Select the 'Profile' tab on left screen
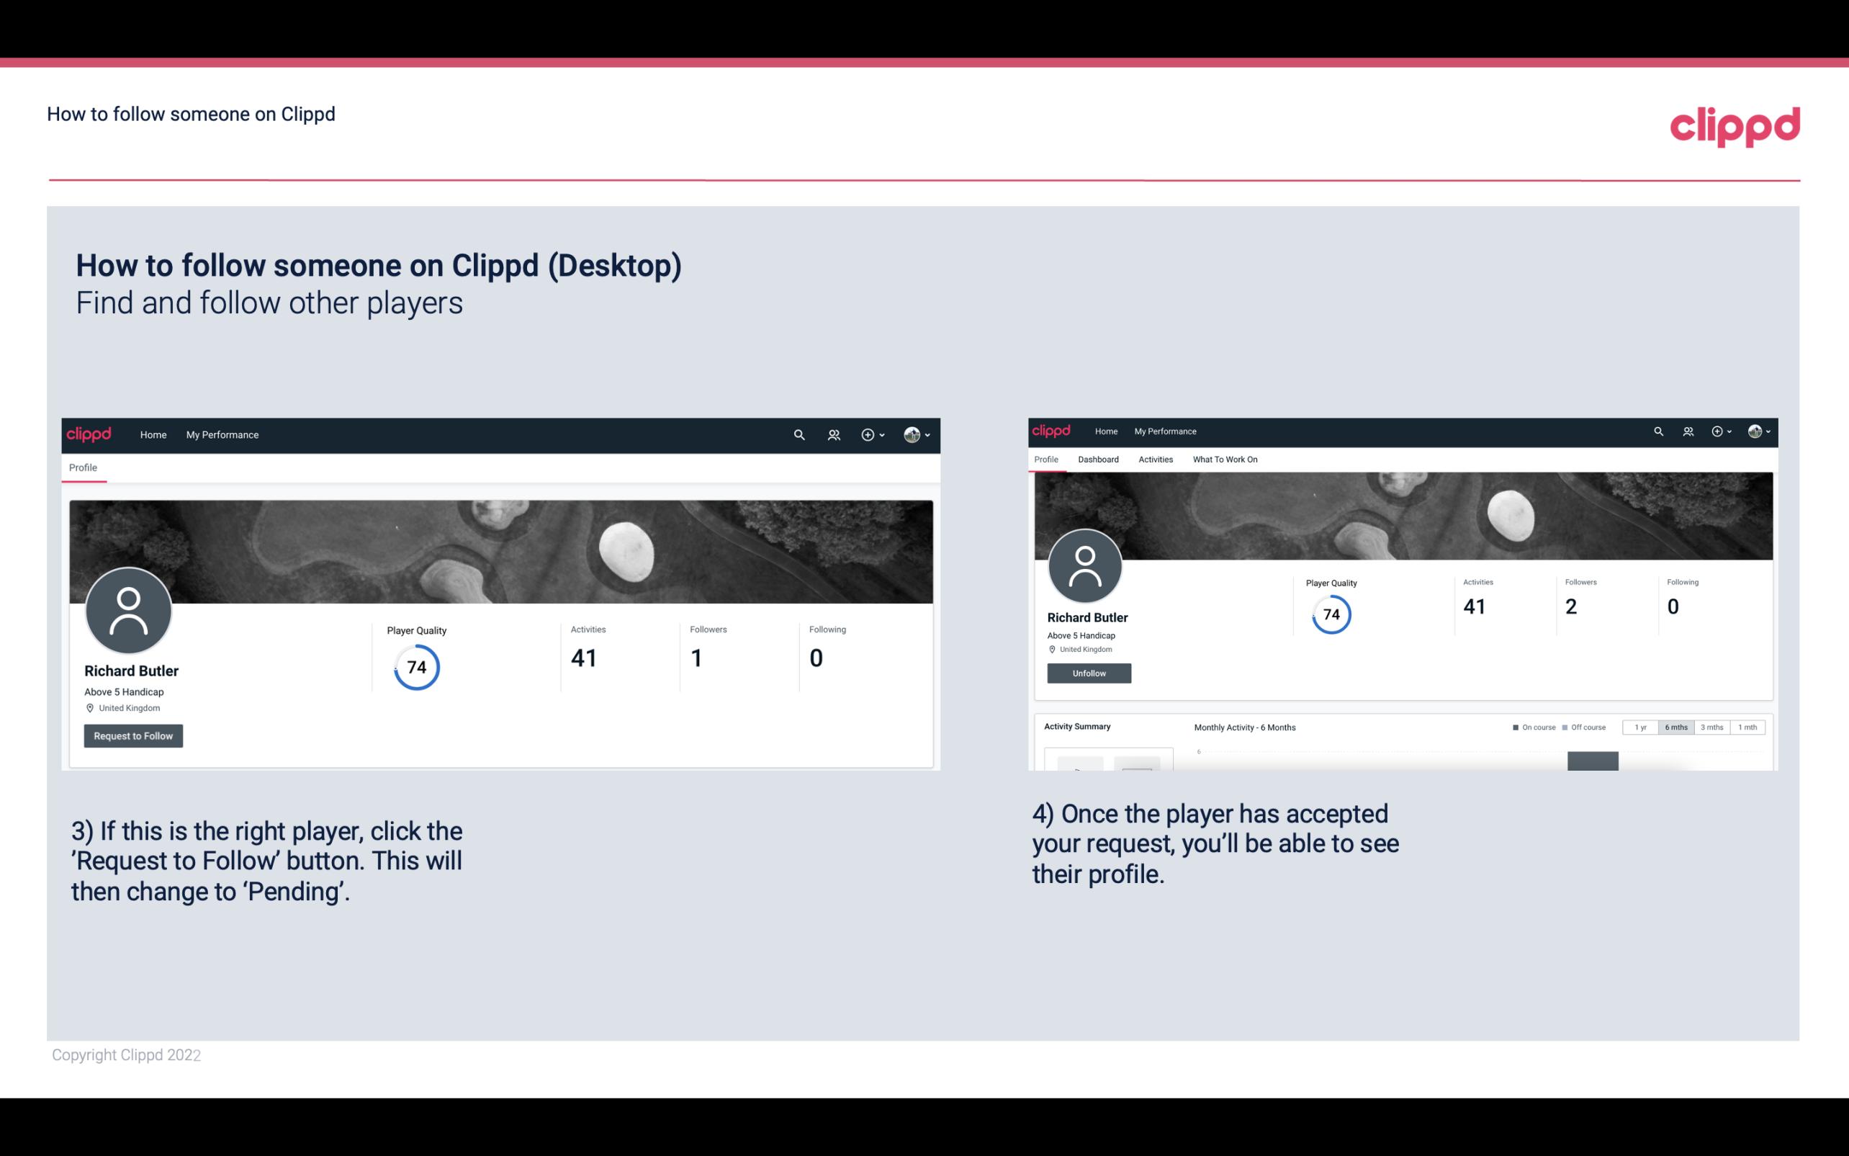This screenshot has width=1849, height=1156. 81,467
